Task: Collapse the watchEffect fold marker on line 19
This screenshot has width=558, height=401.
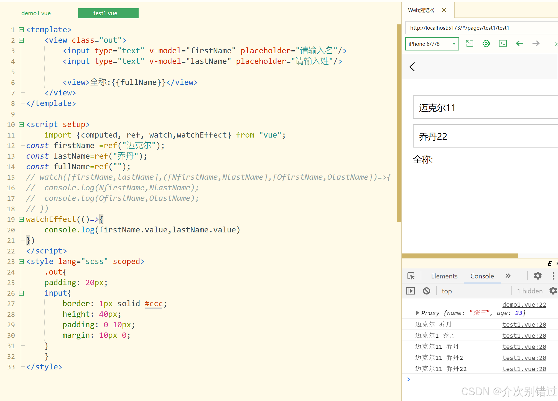Action: [x=21, y=219]
